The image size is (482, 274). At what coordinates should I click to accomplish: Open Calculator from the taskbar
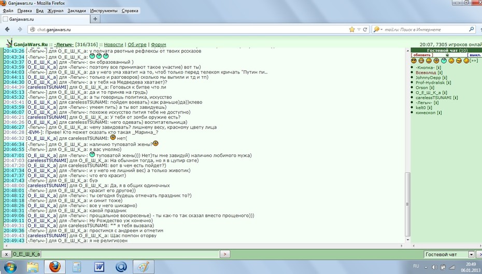(x=77, y=267)
